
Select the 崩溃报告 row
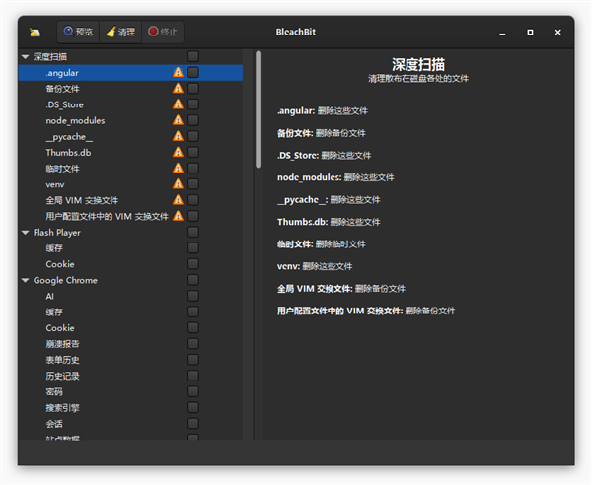point(130,344)
